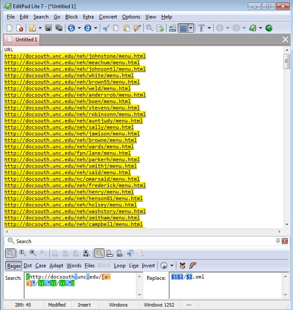The width and height of the screenshot is (293, 310).
Task: Close the tab with the white X
Action: point(285,40)
